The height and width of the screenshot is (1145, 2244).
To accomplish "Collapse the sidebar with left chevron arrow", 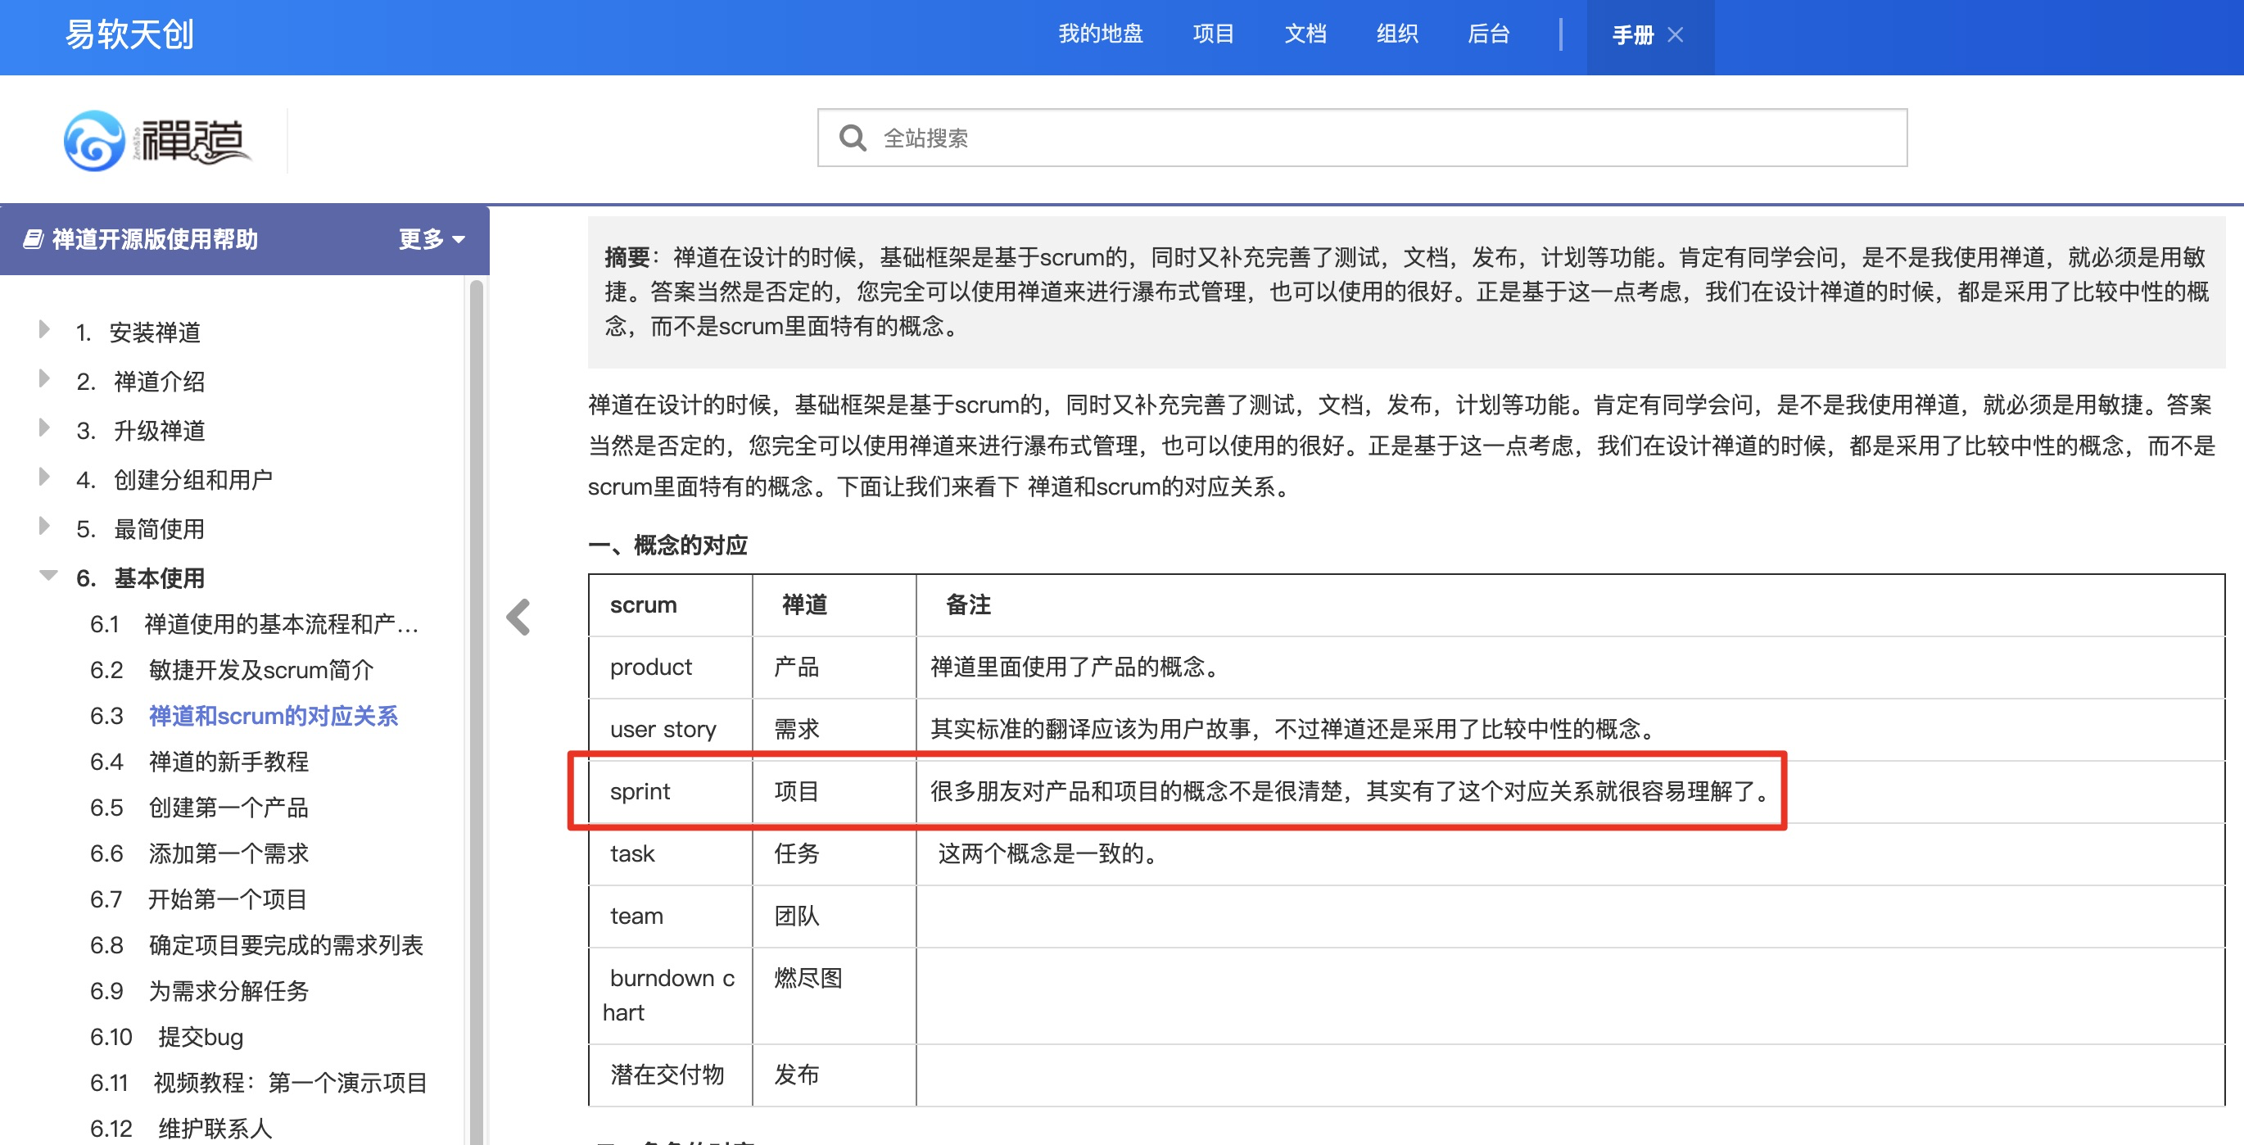I will [x=519, y=617].
